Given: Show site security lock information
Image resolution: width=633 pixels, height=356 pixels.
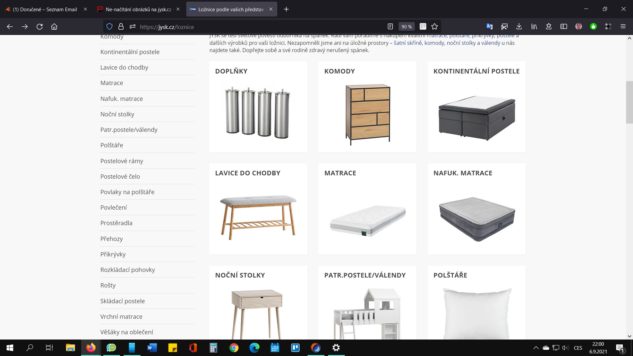Looking at the screenshot, I should [x=121, y=27].
